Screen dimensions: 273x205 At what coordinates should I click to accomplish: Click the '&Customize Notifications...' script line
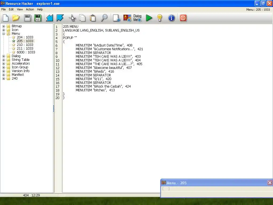tap(109, 49)
